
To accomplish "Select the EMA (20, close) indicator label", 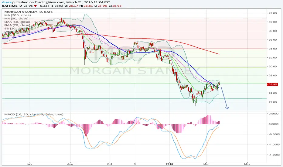I will coord(17,25).
